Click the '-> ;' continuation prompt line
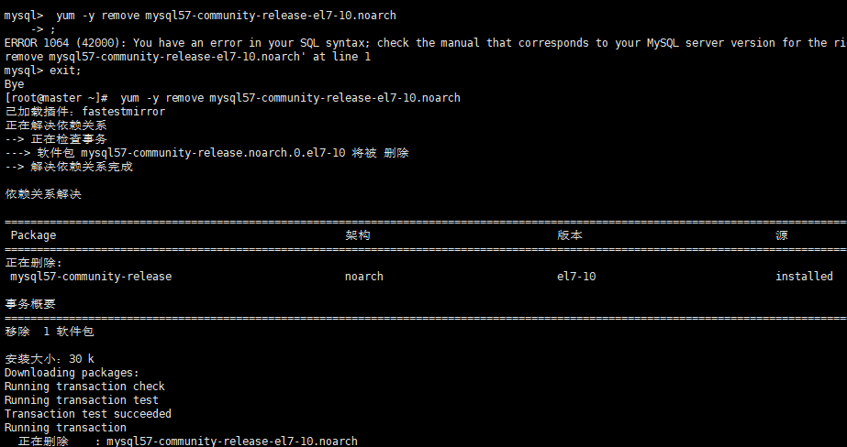Viewport: 847px width, 447px height. coord(43,29)
